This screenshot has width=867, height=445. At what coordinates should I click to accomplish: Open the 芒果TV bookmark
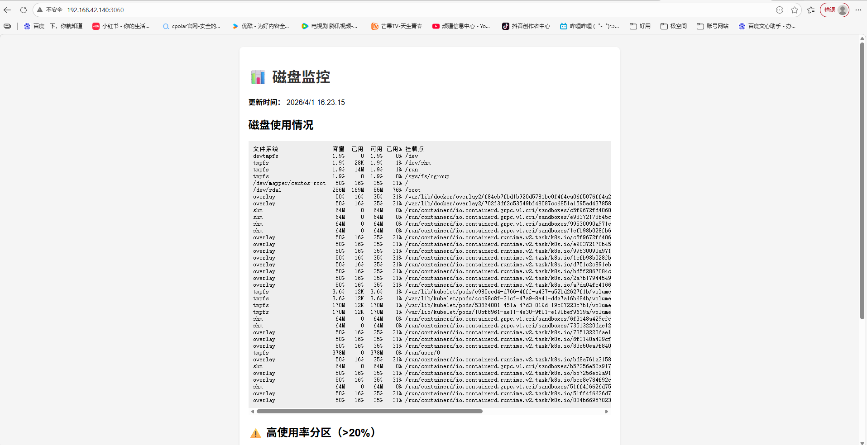click(x=397, y=26)
